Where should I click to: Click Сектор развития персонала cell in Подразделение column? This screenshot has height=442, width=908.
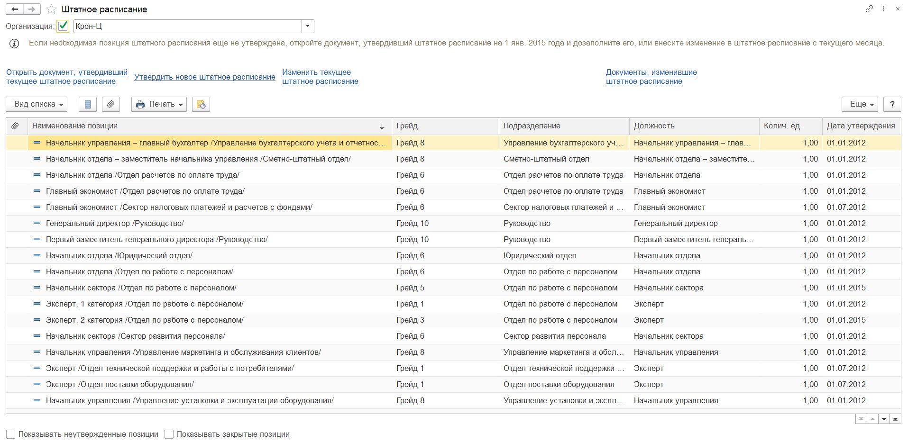tap(564, 336)
